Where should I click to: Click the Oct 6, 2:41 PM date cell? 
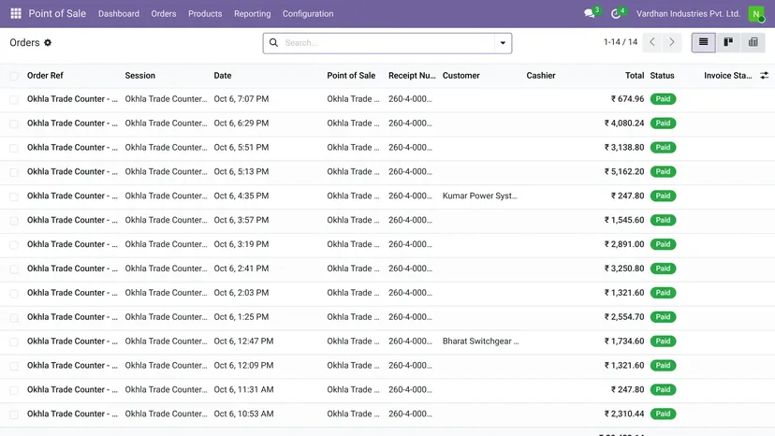[x=241, y=269]
